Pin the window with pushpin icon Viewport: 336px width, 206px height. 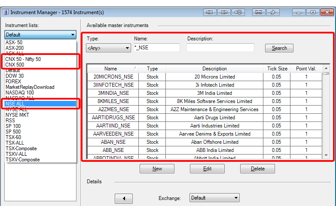273,12
